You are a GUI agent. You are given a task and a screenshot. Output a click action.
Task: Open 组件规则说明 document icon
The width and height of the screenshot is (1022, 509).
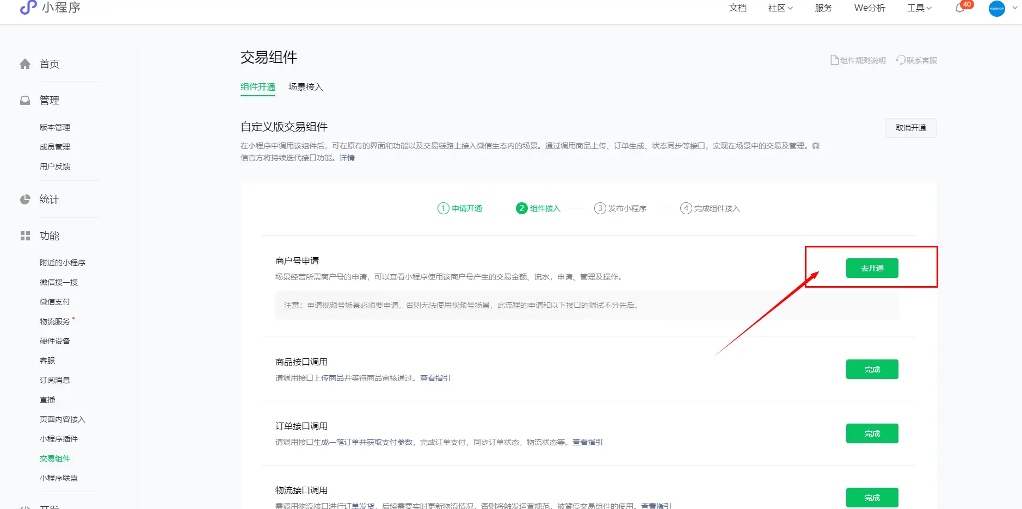tap(834, 60)
